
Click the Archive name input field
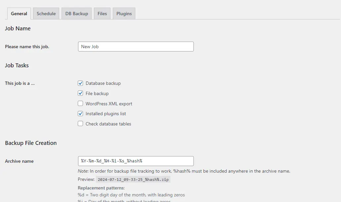[136, 161]
